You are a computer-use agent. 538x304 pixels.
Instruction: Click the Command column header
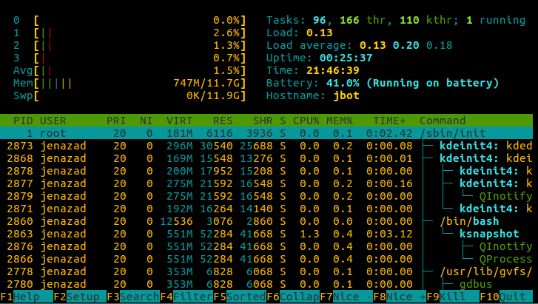tap(443, 121)
